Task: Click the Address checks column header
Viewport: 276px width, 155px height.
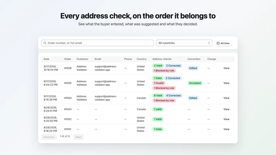Action: [162, 59]
